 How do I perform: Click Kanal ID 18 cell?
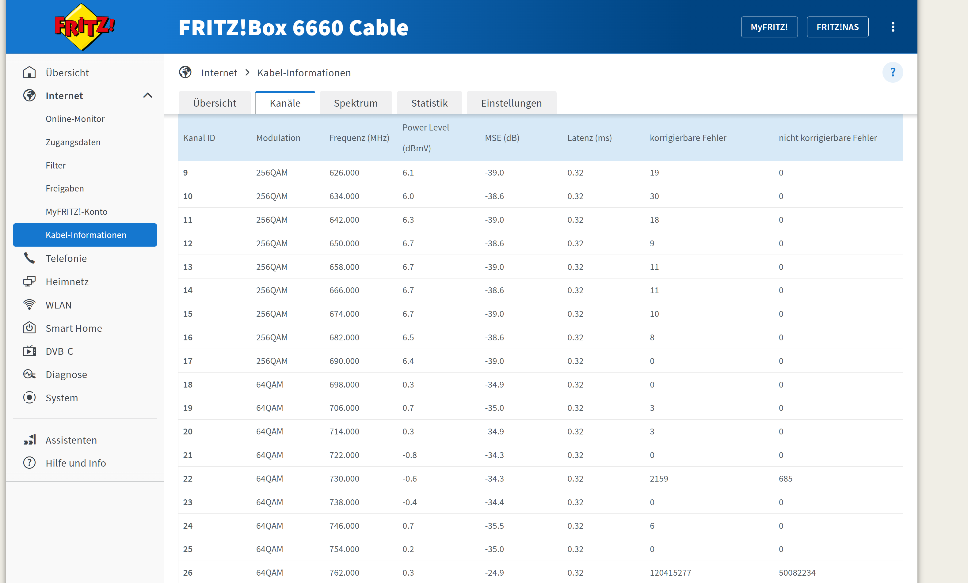tap(188, 384)
